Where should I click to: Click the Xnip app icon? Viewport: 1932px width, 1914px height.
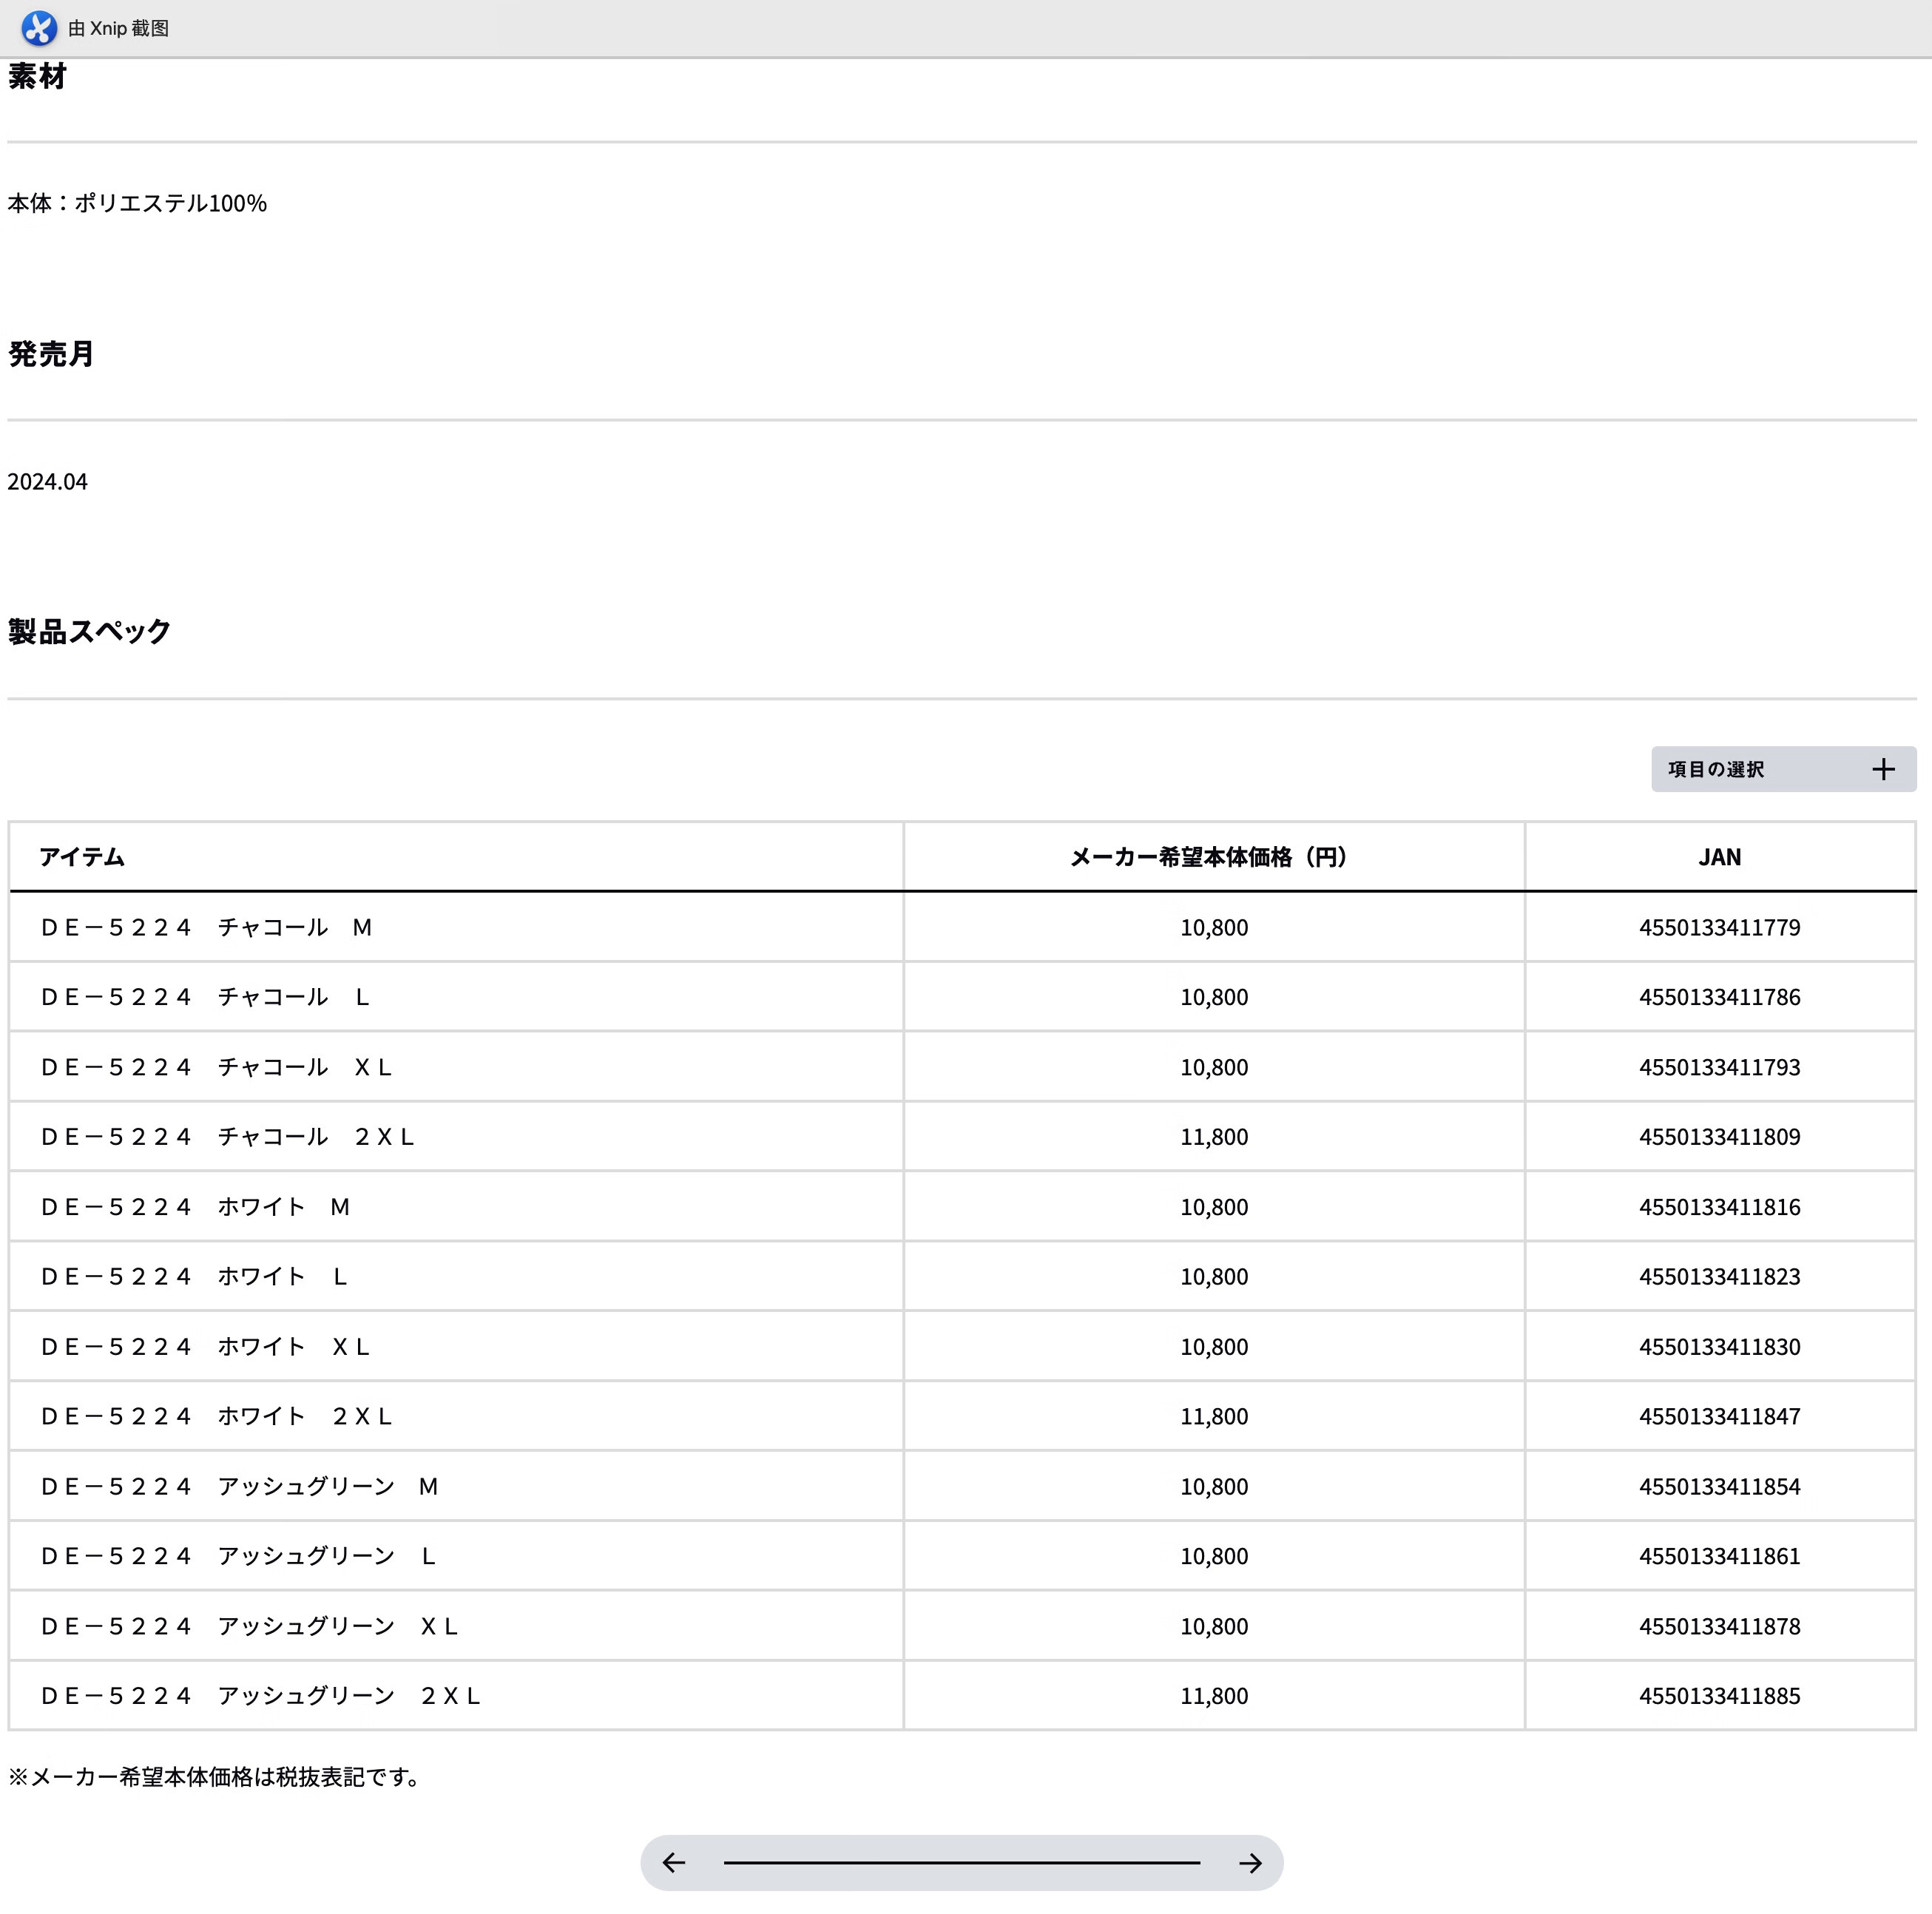39,28
